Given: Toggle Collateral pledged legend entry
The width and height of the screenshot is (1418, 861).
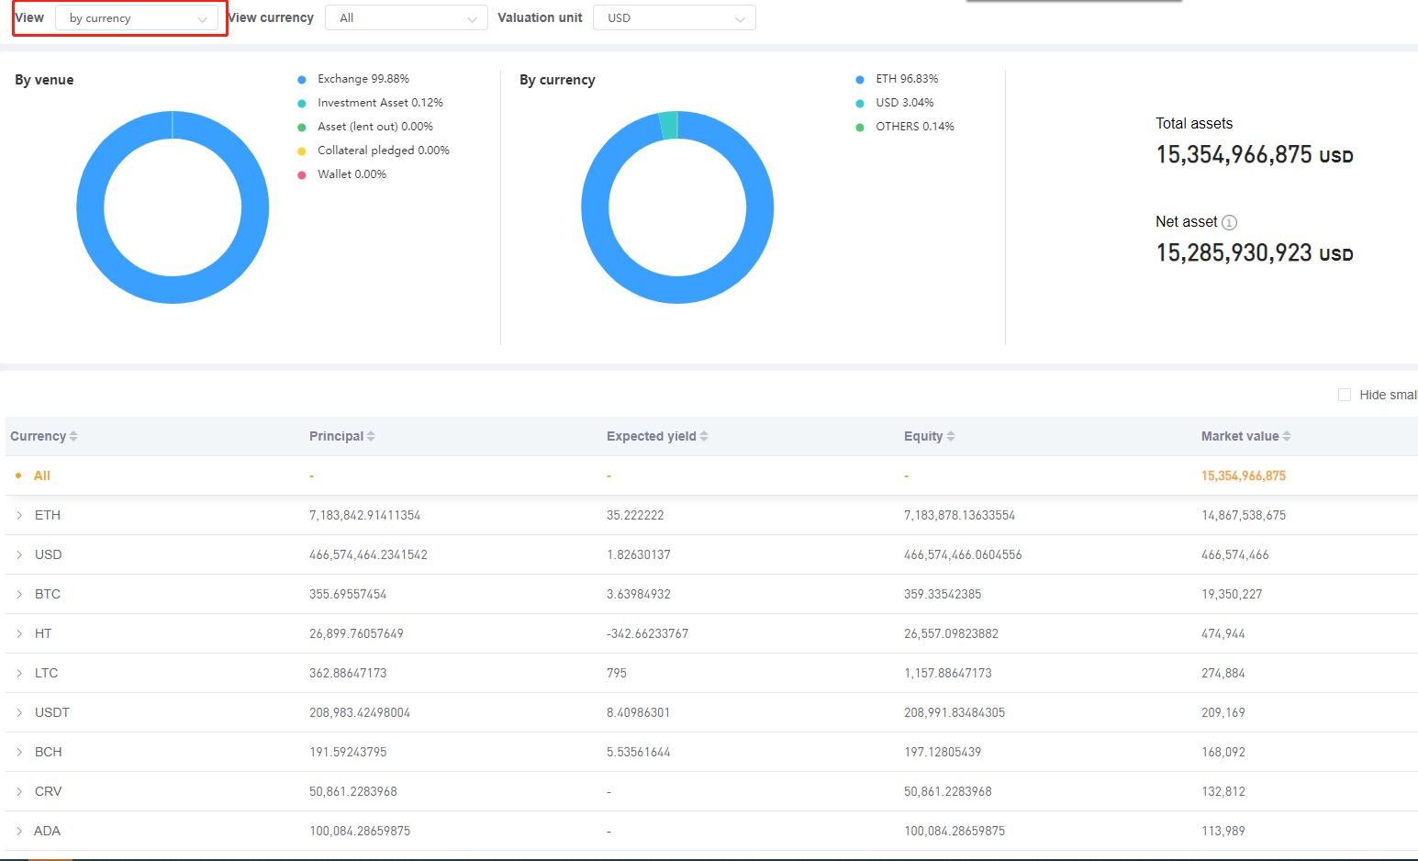Looking at the screenshot, I should click(374, 151).
